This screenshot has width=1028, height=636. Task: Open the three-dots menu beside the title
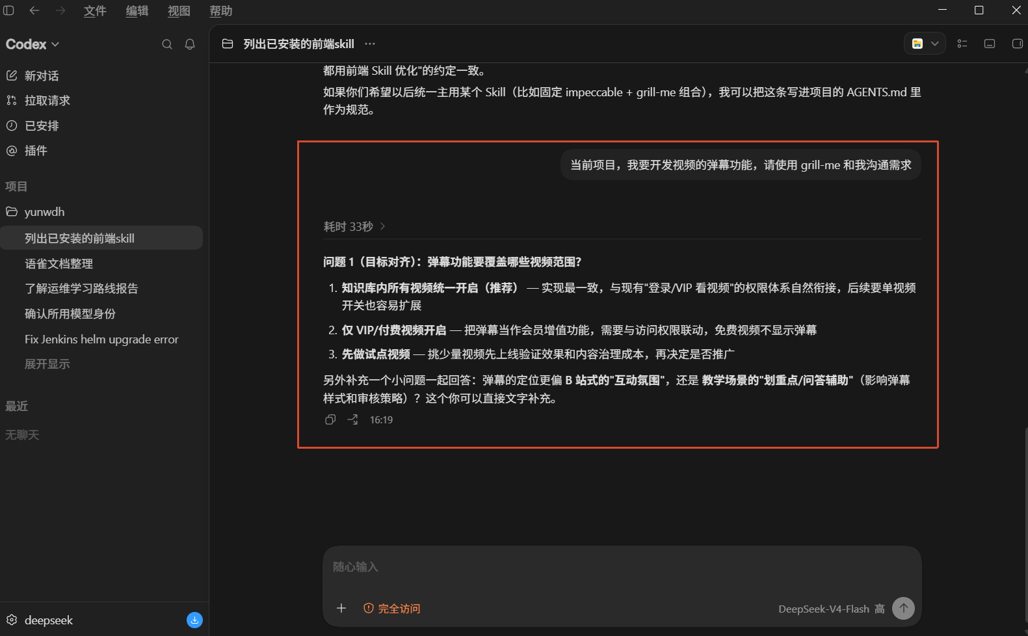[x=370, y=44]
